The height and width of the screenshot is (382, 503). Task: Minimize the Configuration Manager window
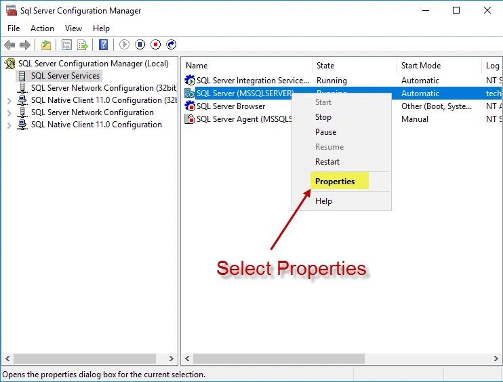coord(425,10)
